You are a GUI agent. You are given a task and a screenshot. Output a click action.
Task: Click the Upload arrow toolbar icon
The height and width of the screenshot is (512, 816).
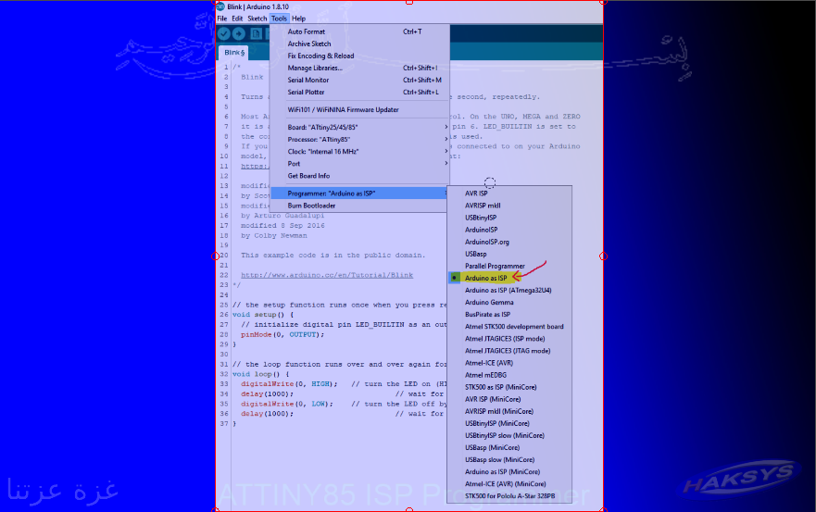pyautogui.click(x=239, y=34)
